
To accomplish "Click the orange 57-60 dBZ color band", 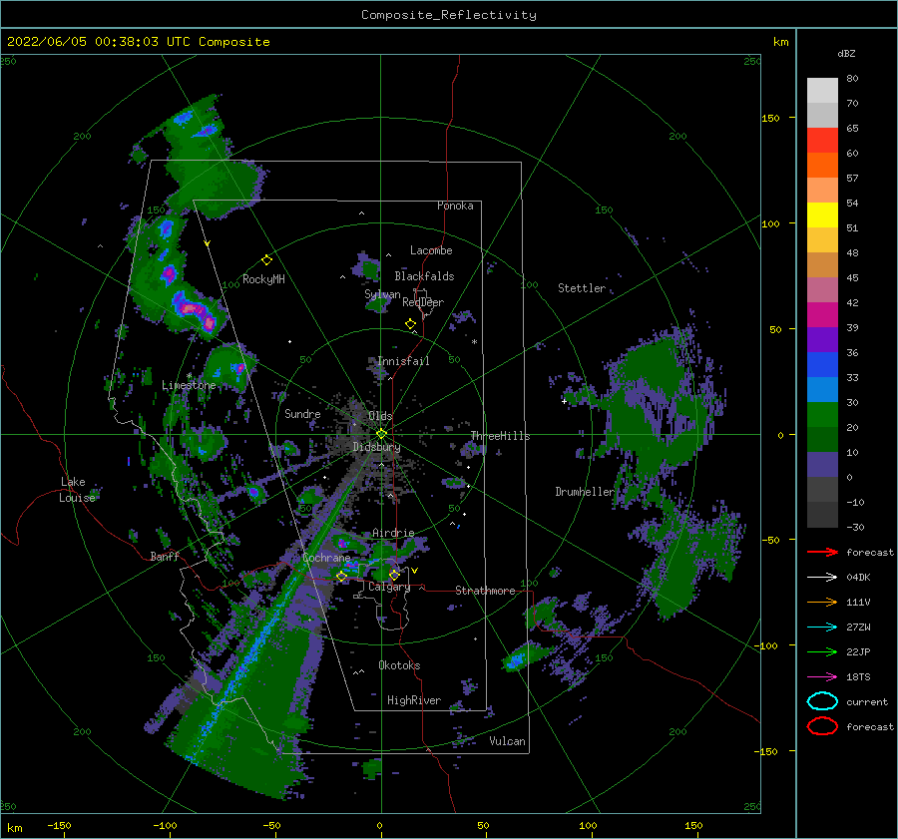I will tap(822, 166).
